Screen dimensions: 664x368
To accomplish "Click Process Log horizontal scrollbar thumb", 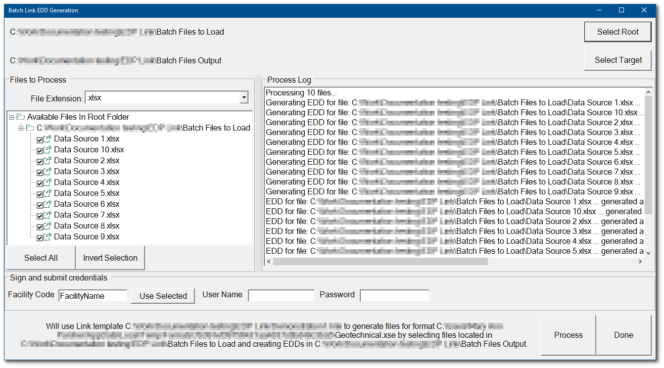I will (380, 261).
